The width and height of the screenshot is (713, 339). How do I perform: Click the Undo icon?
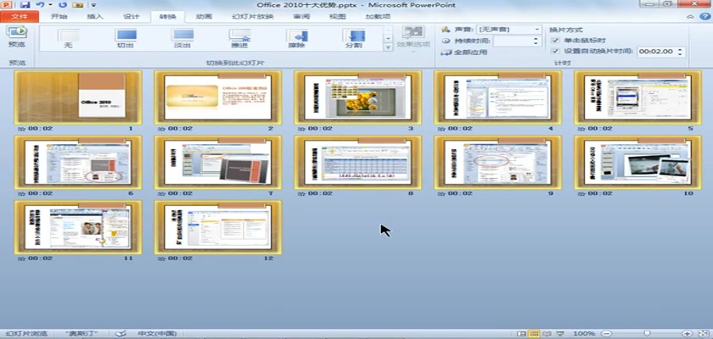pyautogui.click(x=40, y=5)
